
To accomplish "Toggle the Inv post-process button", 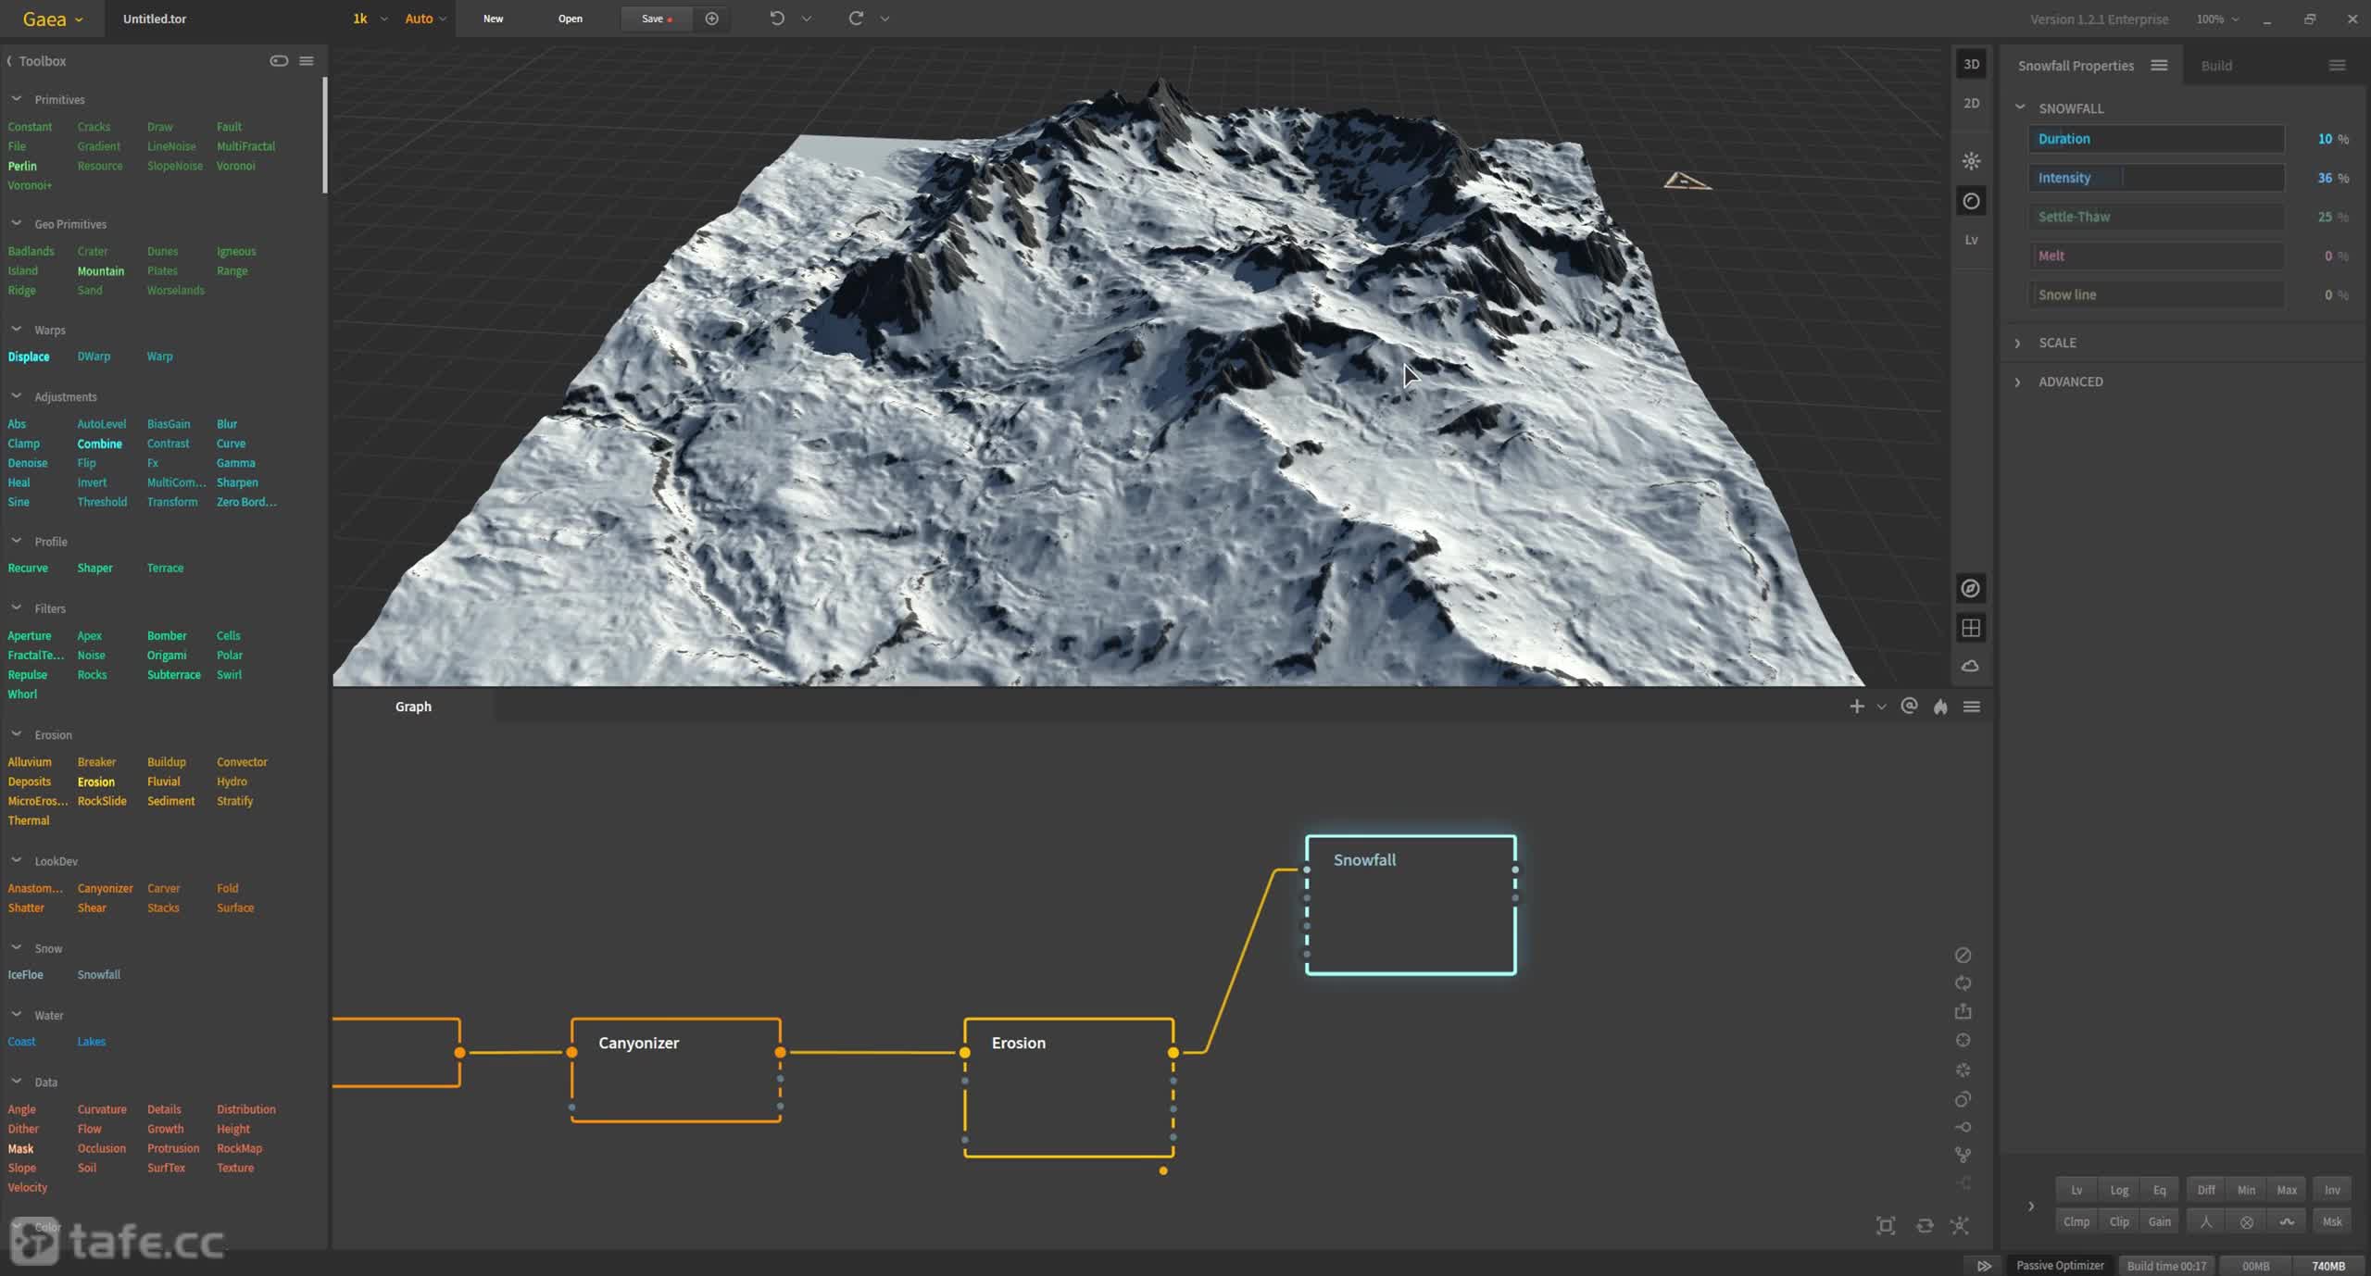I will (x=2332, y=1191).
